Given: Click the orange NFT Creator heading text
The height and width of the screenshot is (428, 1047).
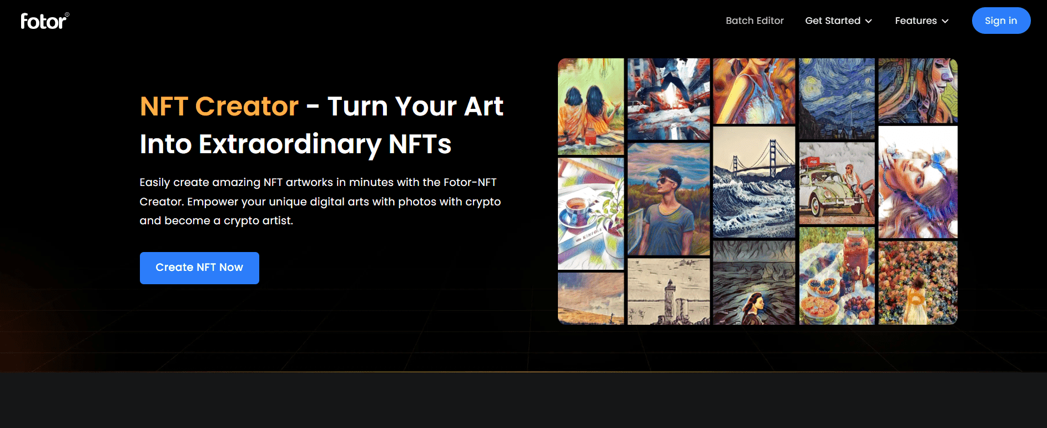Looking at the screenshot, I should 219,106.
